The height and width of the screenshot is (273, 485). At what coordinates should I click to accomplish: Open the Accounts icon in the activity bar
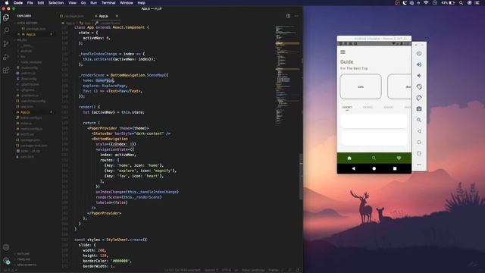(x=6, y=247)
